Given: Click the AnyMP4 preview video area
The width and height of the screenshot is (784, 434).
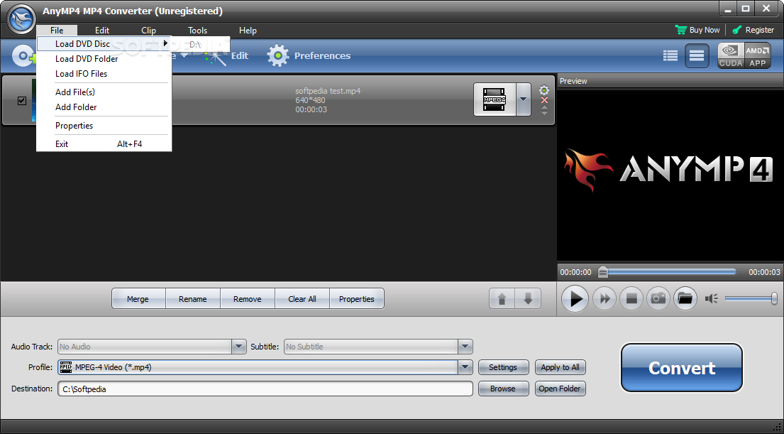Looking at the screenshot, I should (670, 175).
